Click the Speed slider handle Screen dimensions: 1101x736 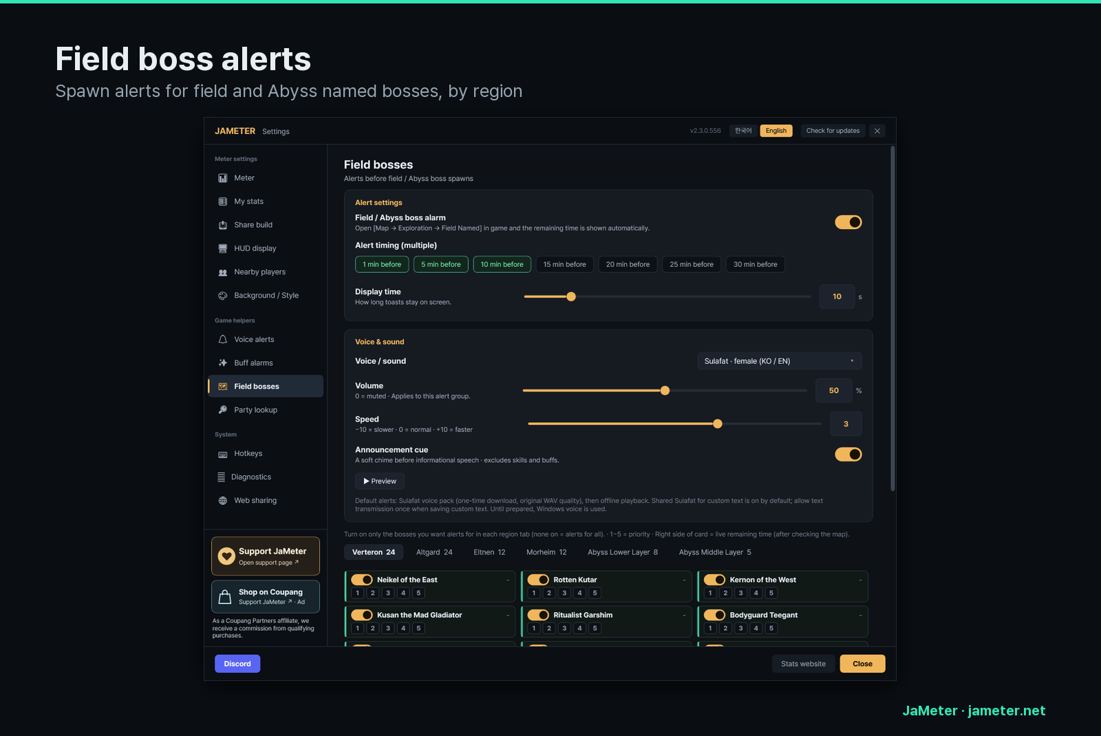pos(718,424)
